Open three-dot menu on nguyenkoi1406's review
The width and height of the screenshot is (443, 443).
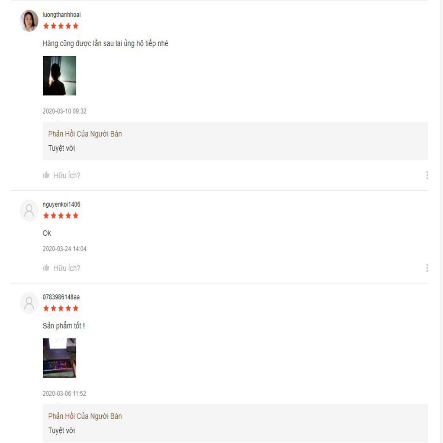(x=427, y=268)
